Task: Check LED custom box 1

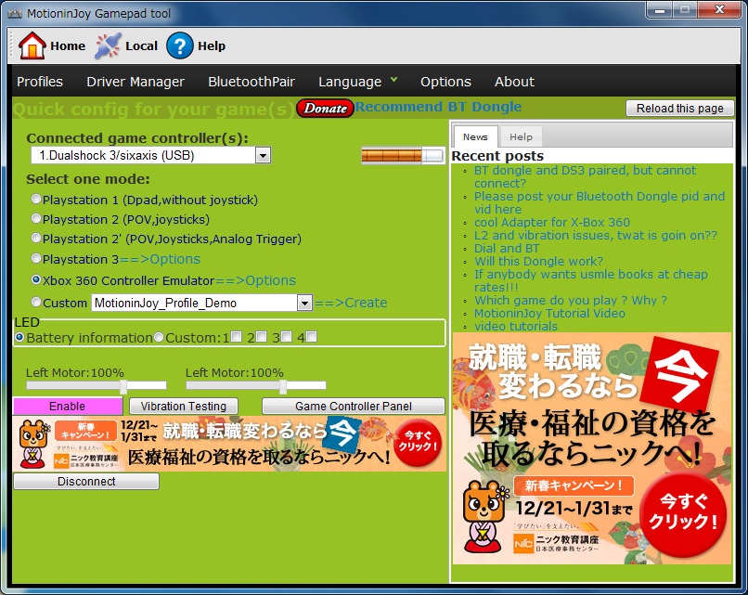Action: coord(236,337)
